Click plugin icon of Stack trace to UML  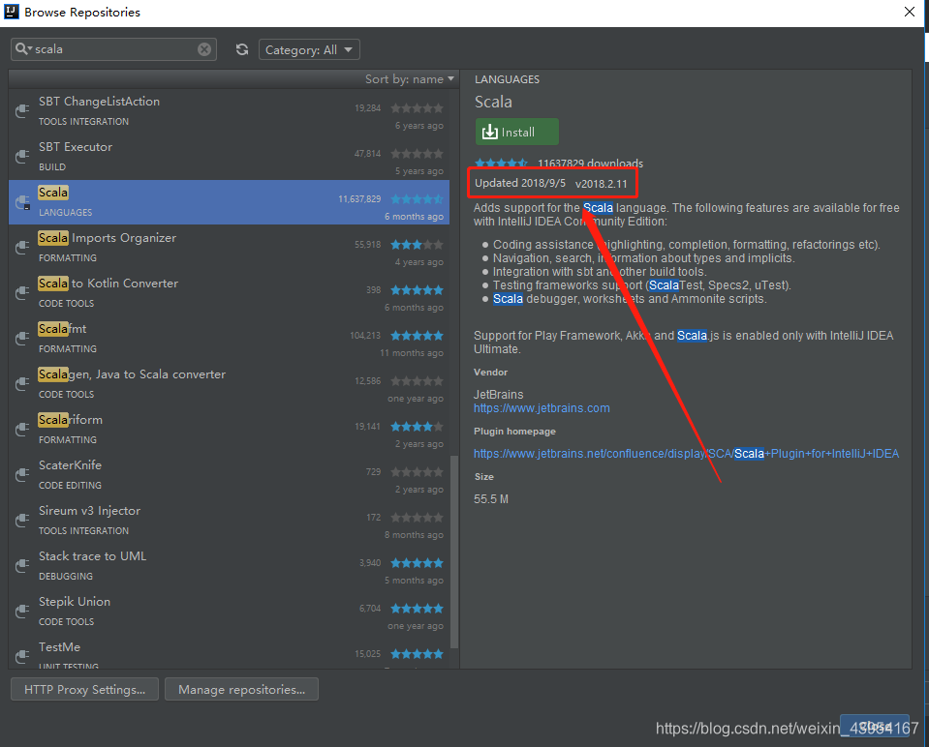[x=22, y=566]
